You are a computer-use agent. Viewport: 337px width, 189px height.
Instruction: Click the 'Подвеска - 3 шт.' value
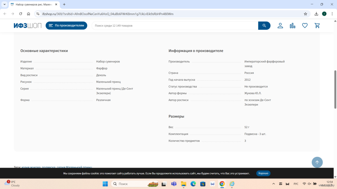click(255, 134)
